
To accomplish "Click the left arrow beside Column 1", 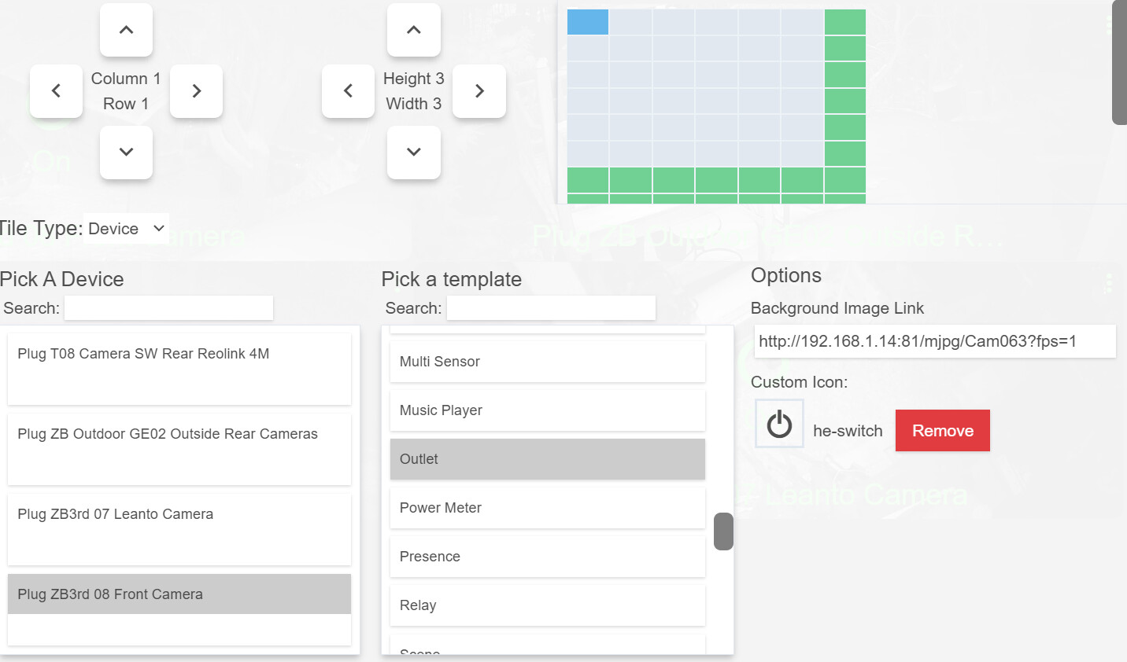I will (56, 91).
